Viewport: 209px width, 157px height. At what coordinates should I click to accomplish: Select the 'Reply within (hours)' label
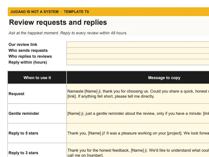[x=28, y=62]
